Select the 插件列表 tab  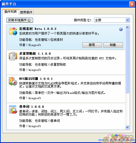pyautogui.click(x=11, y=12)
